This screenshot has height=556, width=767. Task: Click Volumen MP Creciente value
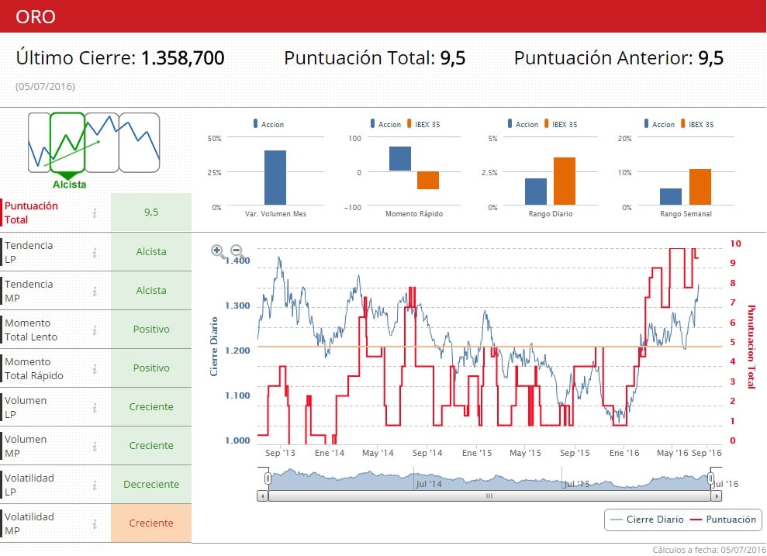click(151, 445)
